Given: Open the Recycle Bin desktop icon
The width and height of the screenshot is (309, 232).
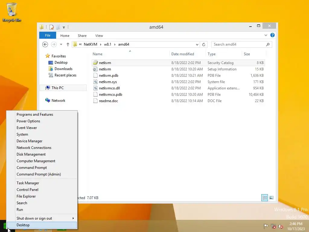Looking at the screenshot, I should coord(12,12).
